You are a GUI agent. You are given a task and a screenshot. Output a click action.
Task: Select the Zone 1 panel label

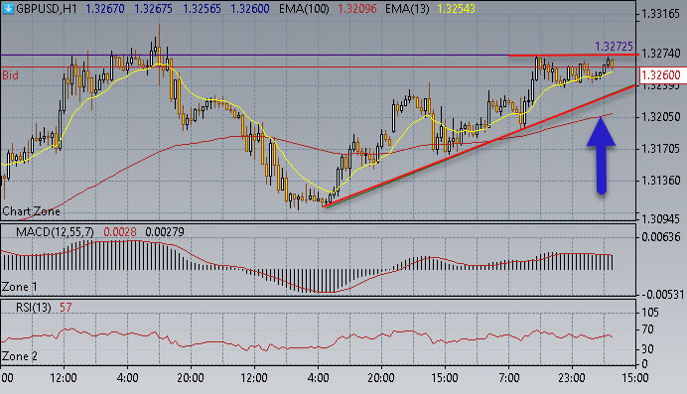point(19,287)
